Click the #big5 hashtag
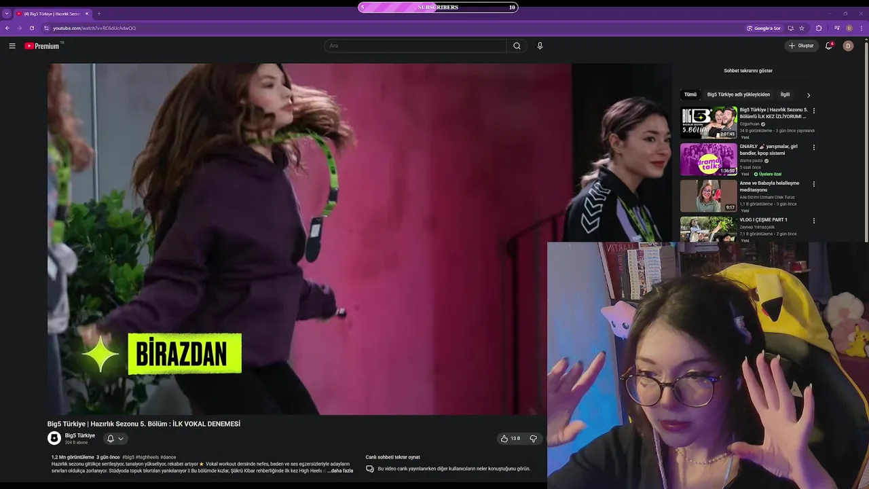 (128, 457)
